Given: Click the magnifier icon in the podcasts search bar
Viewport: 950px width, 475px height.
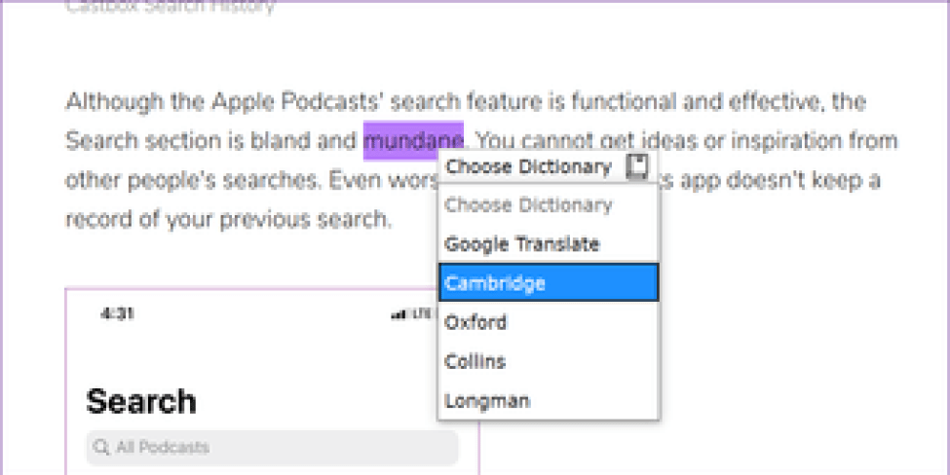Looking at the screenshot, I should 100,448.
